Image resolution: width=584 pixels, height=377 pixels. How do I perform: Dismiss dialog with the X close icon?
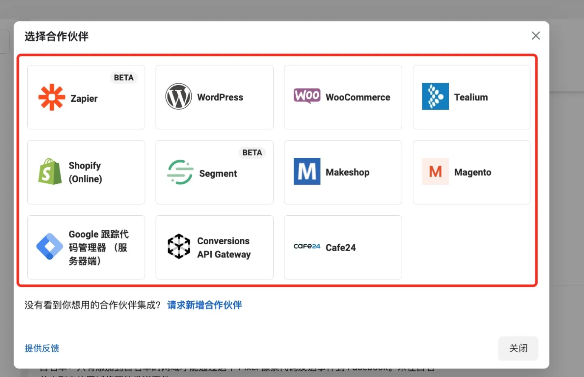click(x=535, y=36)
